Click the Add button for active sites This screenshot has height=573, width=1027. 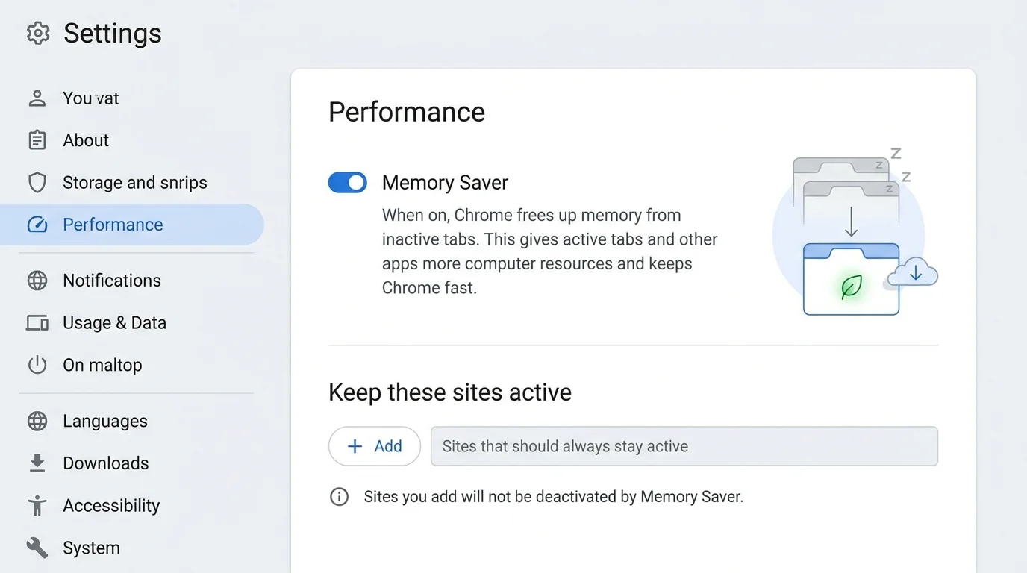(x=375, y=446)
